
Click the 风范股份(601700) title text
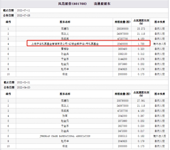pyautogui.click(x=72, y=4)
